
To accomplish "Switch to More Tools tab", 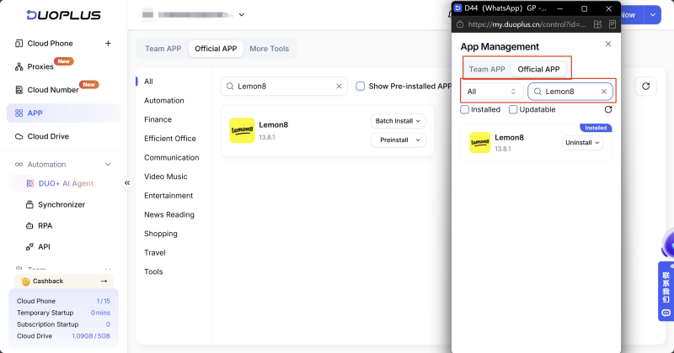I will pyautogui.click(x=269, y=49).
